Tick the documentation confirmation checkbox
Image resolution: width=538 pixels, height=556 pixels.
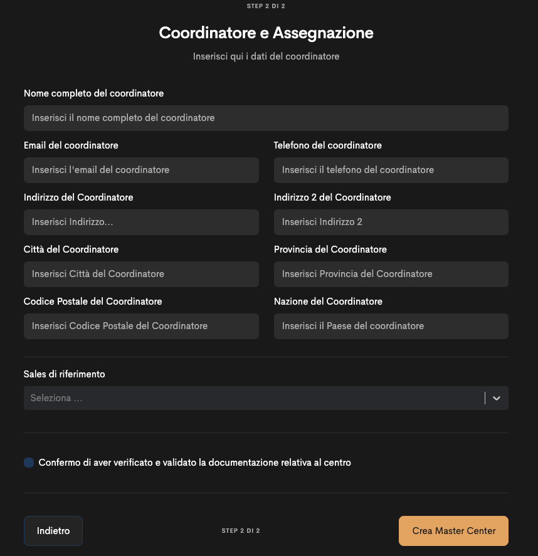29,463
